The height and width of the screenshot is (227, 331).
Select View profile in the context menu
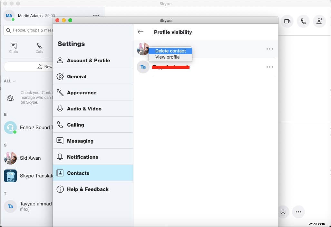click(x=167, y=57)
